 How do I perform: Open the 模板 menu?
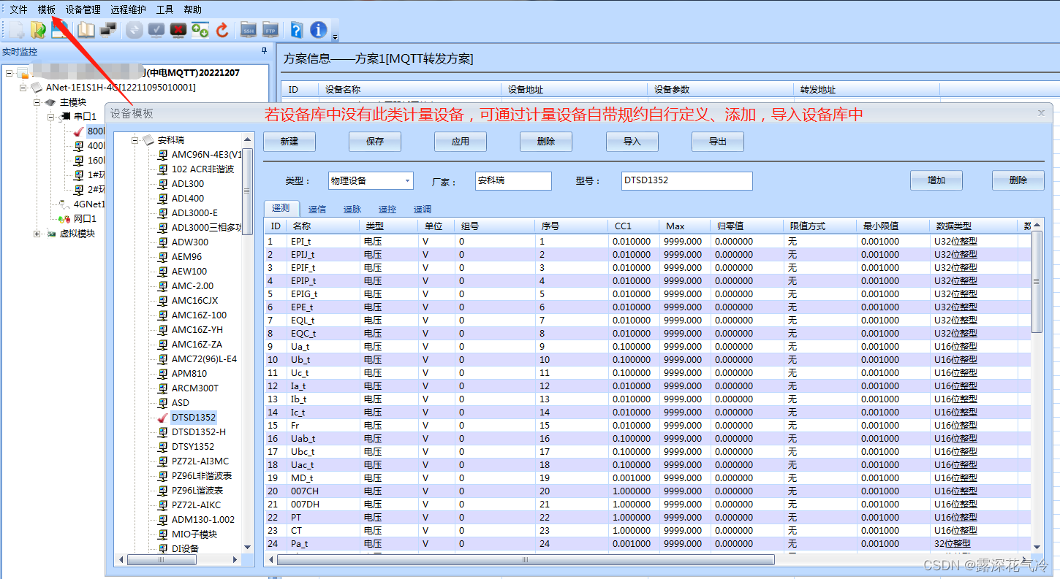[x=47, y=9]
